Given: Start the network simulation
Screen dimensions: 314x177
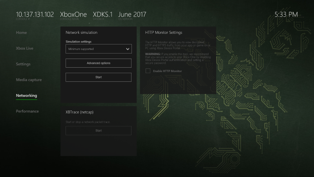Looking at the screenshot, I should point(99,77).
